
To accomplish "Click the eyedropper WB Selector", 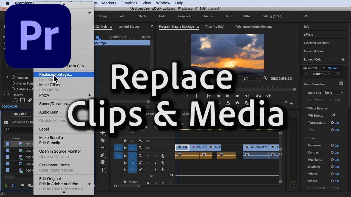I will point(334,115).
